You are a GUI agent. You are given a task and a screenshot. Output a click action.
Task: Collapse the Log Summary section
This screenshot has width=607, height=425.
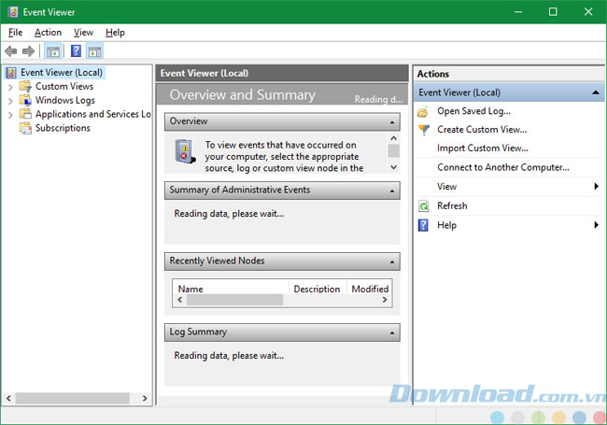tap(392, 332)
